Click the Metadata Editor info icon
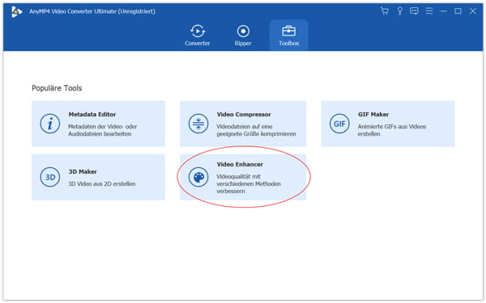 pyautogui.click(x=50, y=124)
